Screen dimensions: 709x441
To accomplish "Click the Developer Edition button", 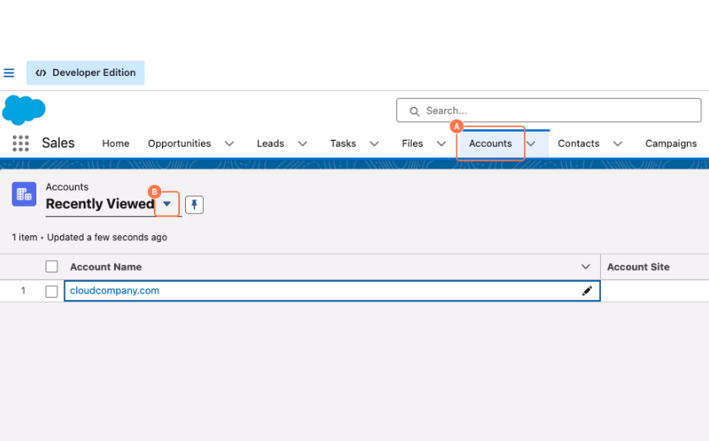I will pyautogui.click(x=85, y=73).
